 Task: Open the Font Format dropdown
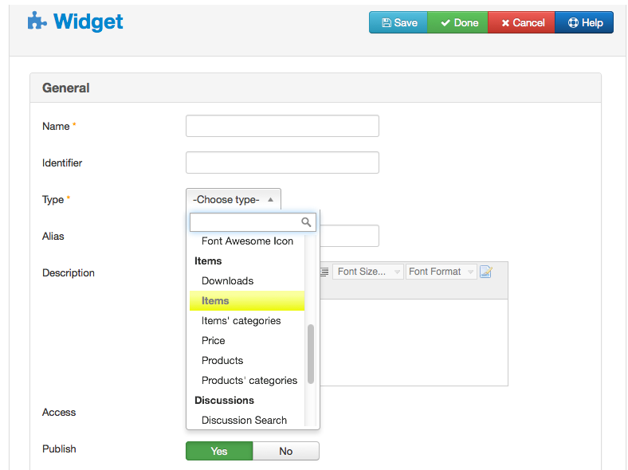click(x=441, y=272)
